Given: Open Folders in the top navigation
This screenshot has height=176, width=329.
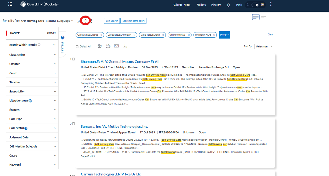Looking at the screenshot, I should pos(201,5).
